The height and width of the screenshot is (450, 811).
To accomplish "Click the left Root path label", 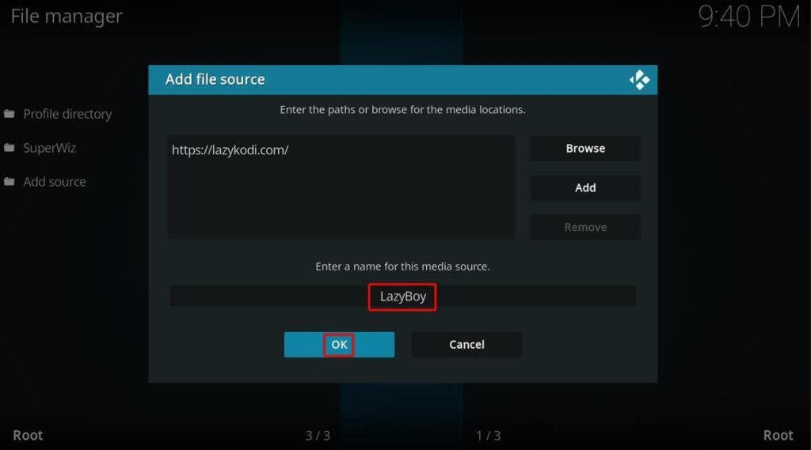I will [28, 435].
